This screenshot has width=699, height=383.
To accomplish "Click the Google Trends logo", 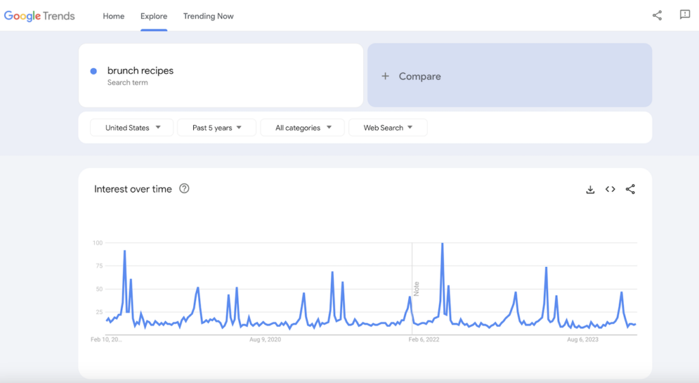I will (x=39, y=16).
